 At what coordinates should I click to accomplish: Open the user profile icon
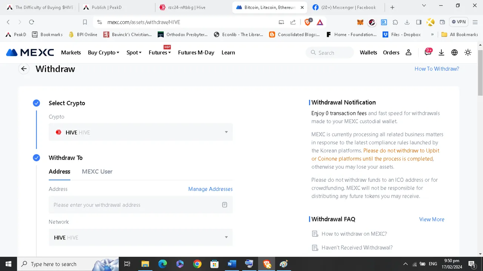[x=408, y=53]
